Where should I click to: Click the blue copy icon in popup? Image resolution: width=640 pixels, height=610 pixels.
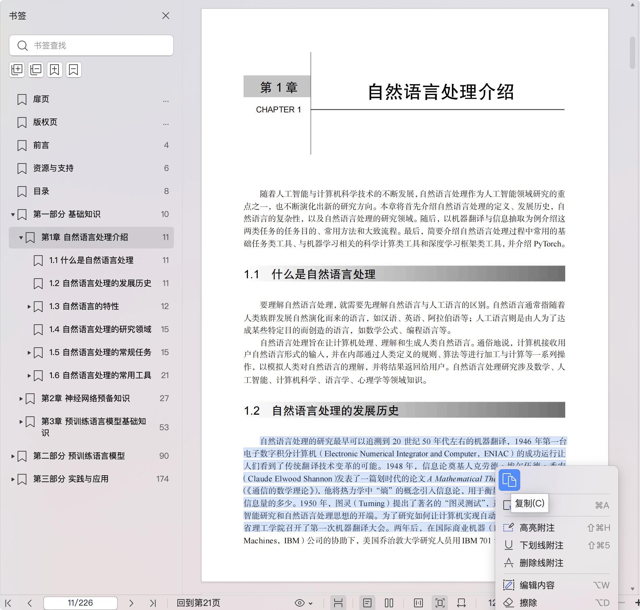click(x=509, y=480)
